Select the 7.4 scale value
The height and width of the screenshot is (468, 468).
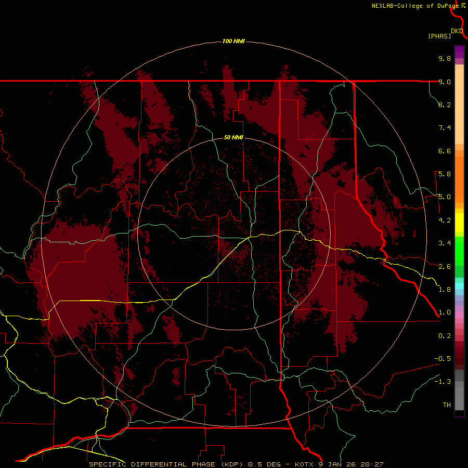445,128
